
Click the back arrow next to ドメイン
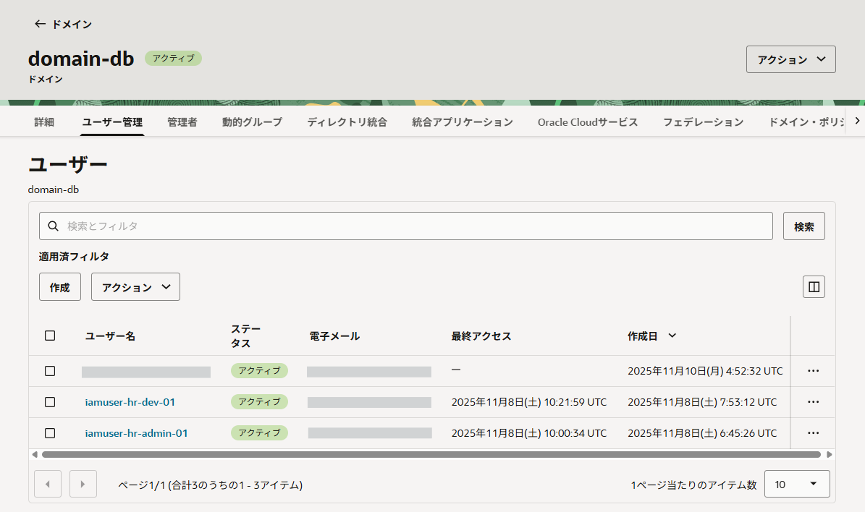(x=38, y=24)
